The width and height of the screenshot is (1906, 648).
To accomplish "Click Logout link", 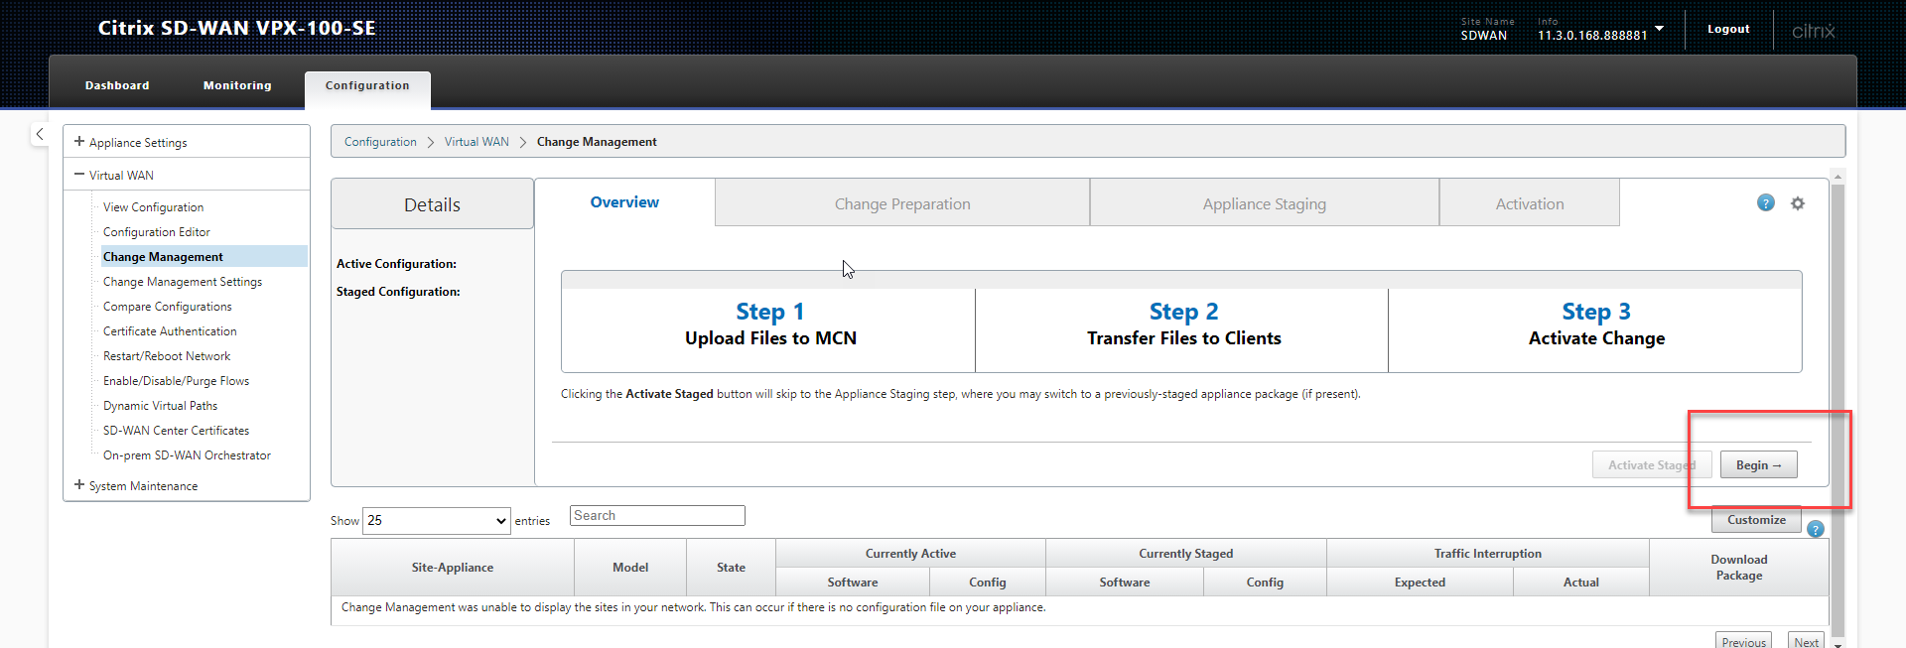I will click(x=1727, y=29).
